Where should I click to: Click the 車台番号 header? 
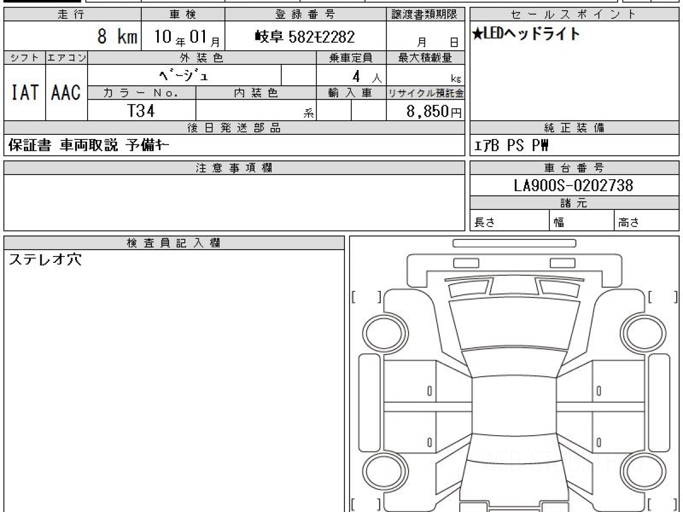point(574,168)
